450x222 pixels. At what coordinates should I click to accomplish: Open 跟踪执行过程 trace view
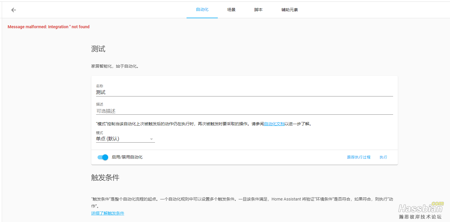359,157
